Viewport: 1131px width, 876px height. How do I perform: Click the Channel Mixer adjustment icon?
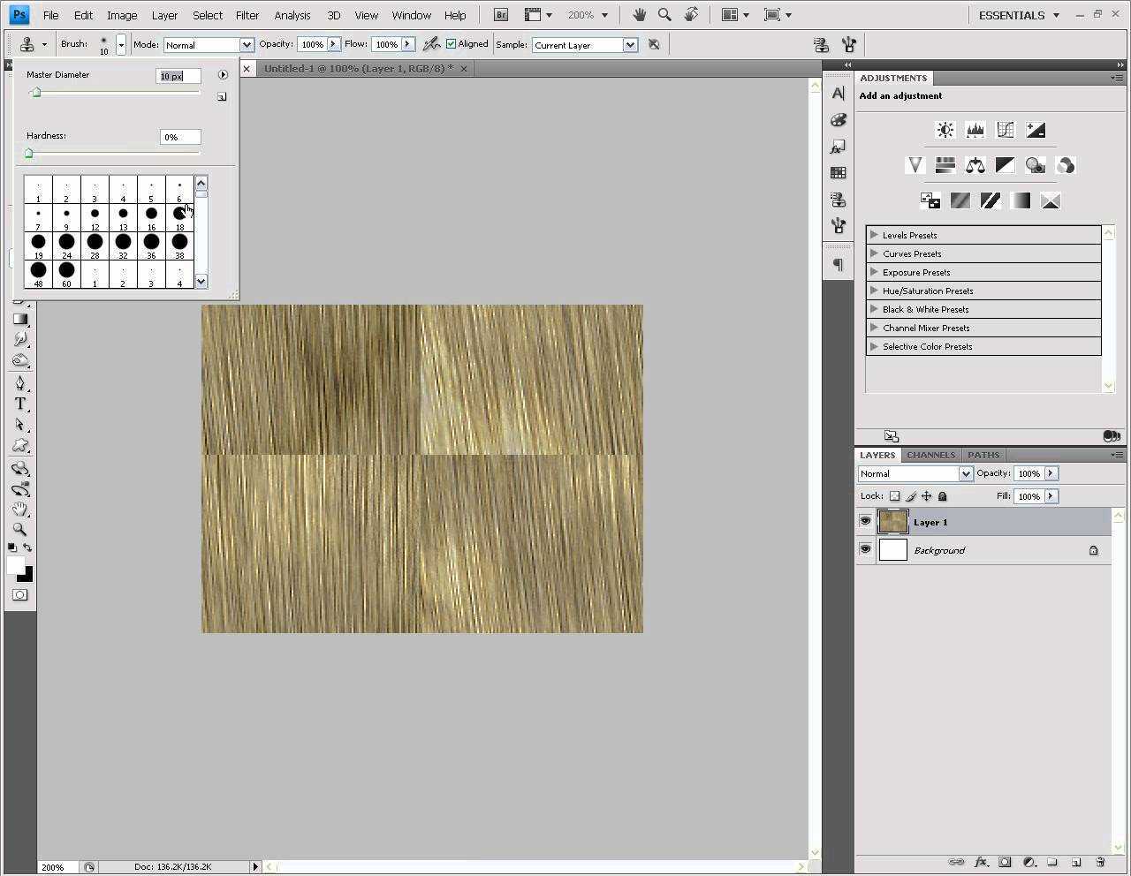(x=1066, y=165)
